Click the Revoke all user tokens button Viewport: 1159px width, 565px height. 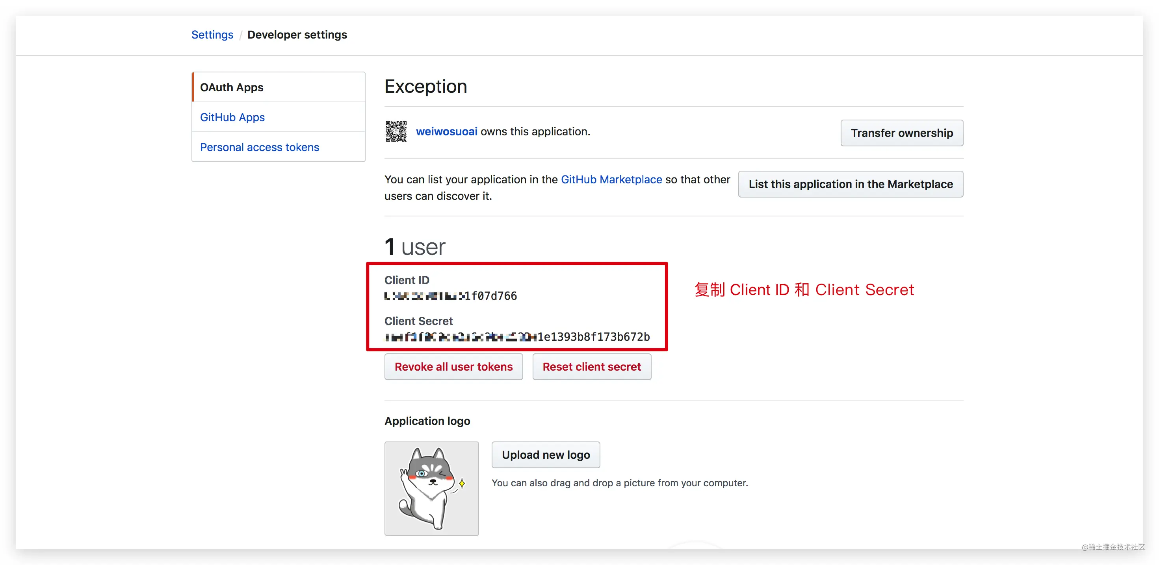[453, 367]
